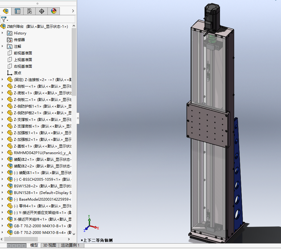
Task: Select the sliding mounting plate in viewport
Action: 208,124
